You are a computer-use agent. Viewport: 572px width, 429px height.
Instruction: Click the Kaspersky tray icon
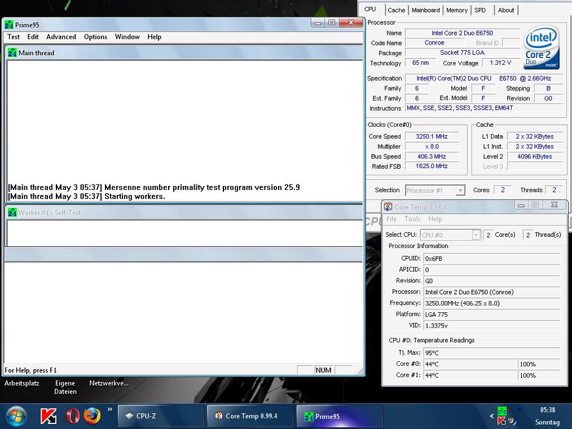(x=502, y=421)
